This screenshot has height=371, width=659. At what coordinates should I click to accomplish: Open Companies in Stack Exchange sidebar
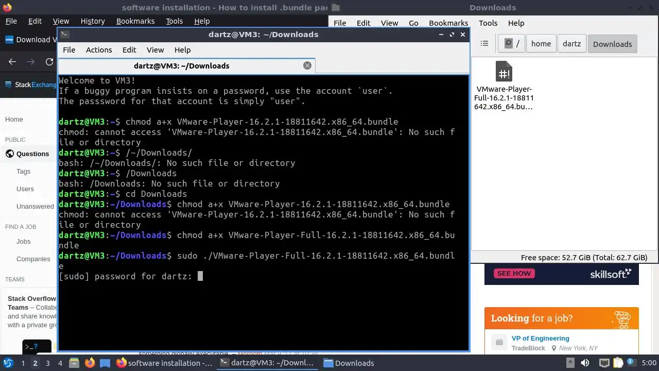[33, 259]
